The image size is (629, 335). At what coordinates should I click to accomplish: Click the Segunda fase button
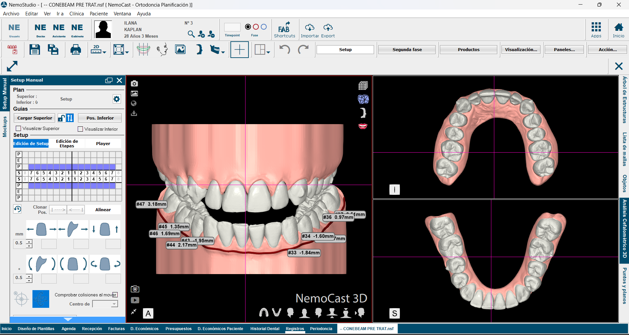coord(407,49)
